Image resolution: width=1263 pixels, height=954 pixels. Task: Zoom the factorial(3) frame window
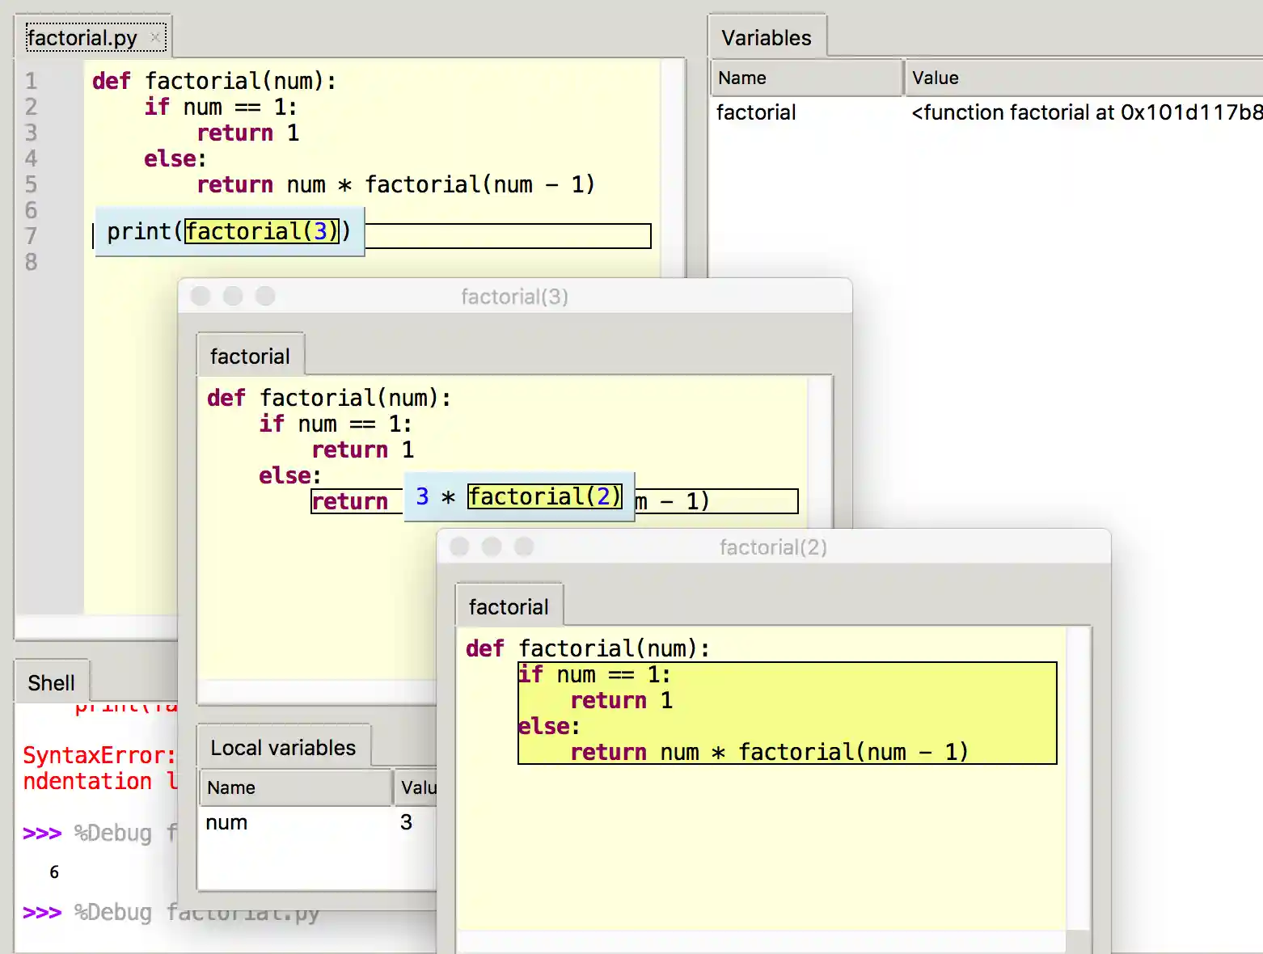[x=265, y=297]
